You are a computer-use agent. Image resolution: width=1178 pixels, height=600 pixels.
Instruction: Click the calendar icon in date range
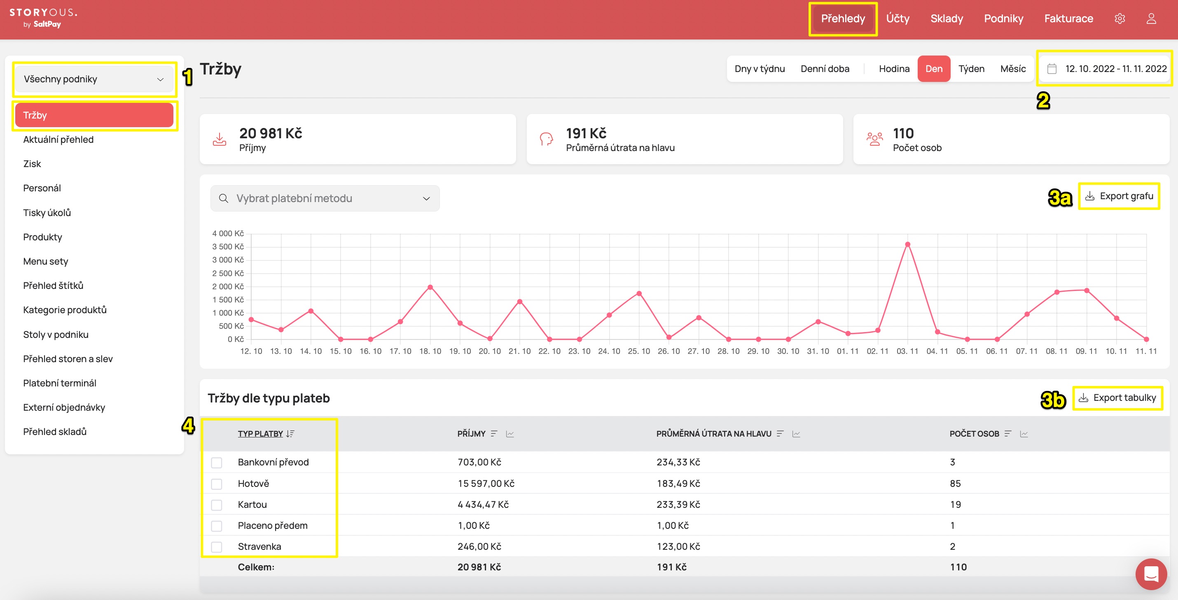click(1052, 69)
